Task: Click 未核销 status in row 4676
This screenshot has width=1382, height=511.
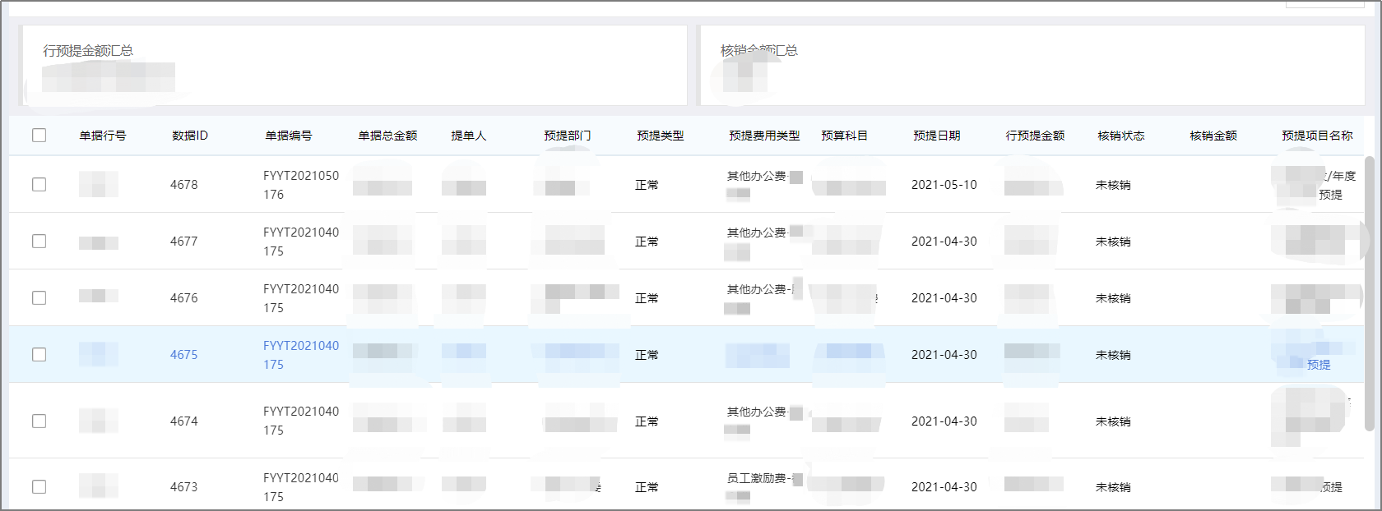Action: 1113,298
